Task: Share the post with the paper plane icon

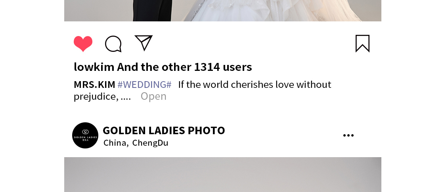Action: coord(144,43)
